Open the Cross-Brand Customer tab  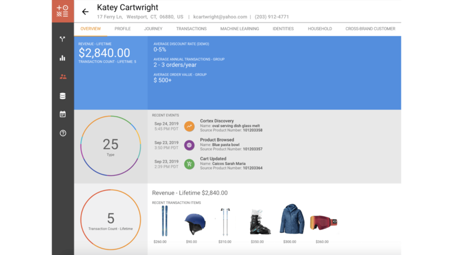370,29
